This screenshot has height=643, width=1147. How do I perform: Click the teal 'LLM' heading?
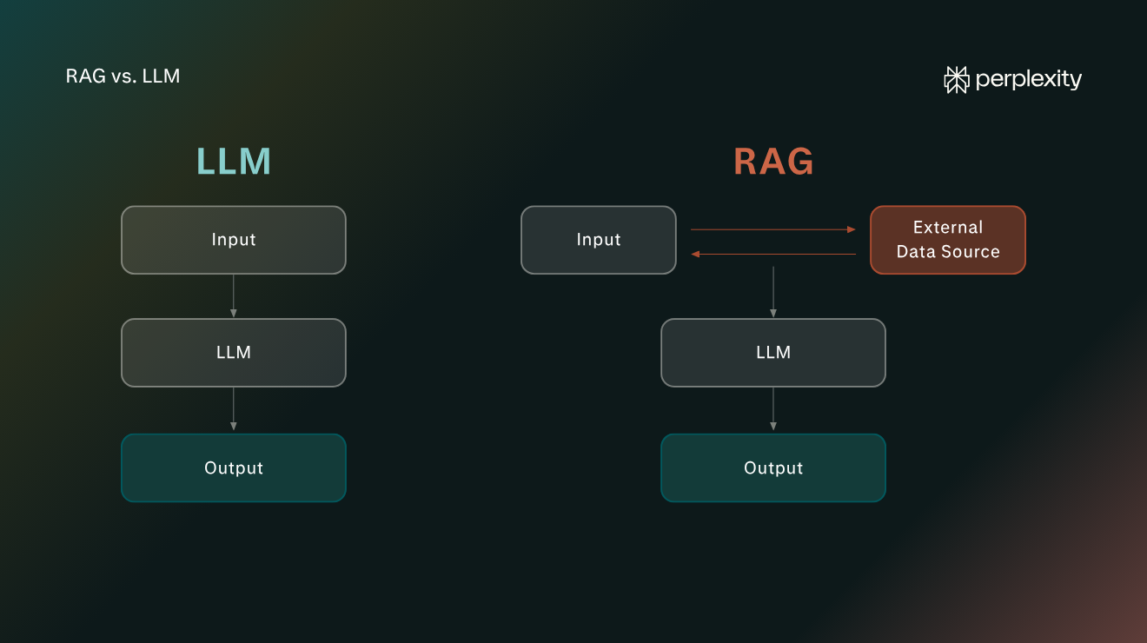click(234, 162)
